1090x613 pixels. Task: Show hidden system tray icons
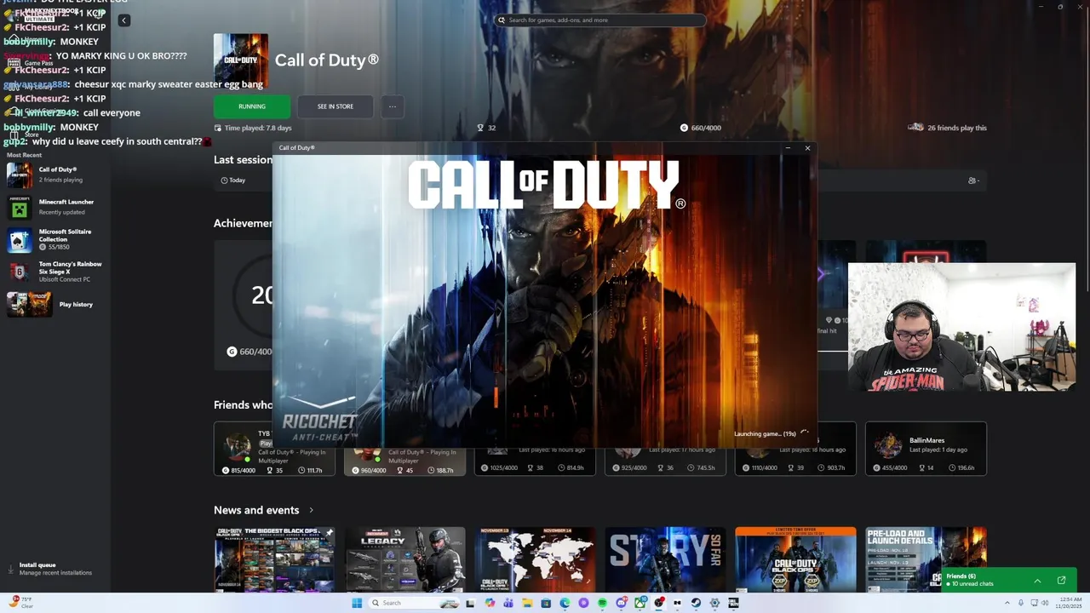pos(1006,603)
